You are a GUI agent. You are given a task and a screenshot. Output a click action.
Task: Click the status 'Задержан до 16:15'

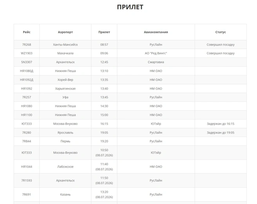pyautogui.click(x=221, y=124)
